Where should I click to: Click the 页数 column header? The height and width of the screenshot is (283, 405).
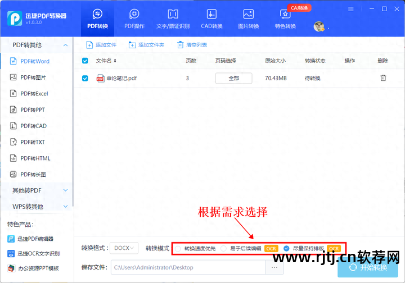pyautogui.click(x=191, y=61)
